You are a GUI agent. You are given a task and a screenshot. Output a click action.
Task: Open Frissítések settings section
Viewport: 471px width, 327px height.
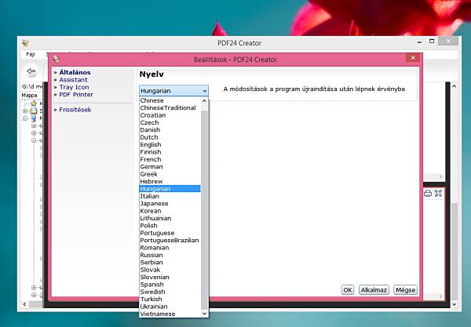pos(75,110)
